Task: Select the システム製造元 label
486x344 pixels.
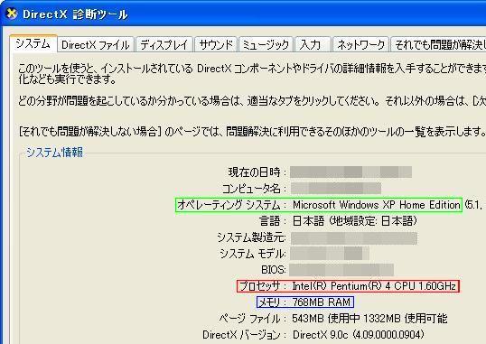Action: [251, 237]
